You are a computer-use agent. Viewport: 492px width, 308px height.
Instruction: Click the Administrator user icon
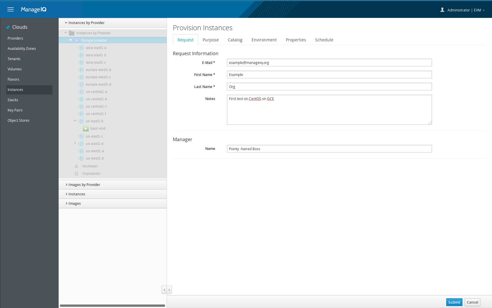pyautogui.click(x=442, y=10)
